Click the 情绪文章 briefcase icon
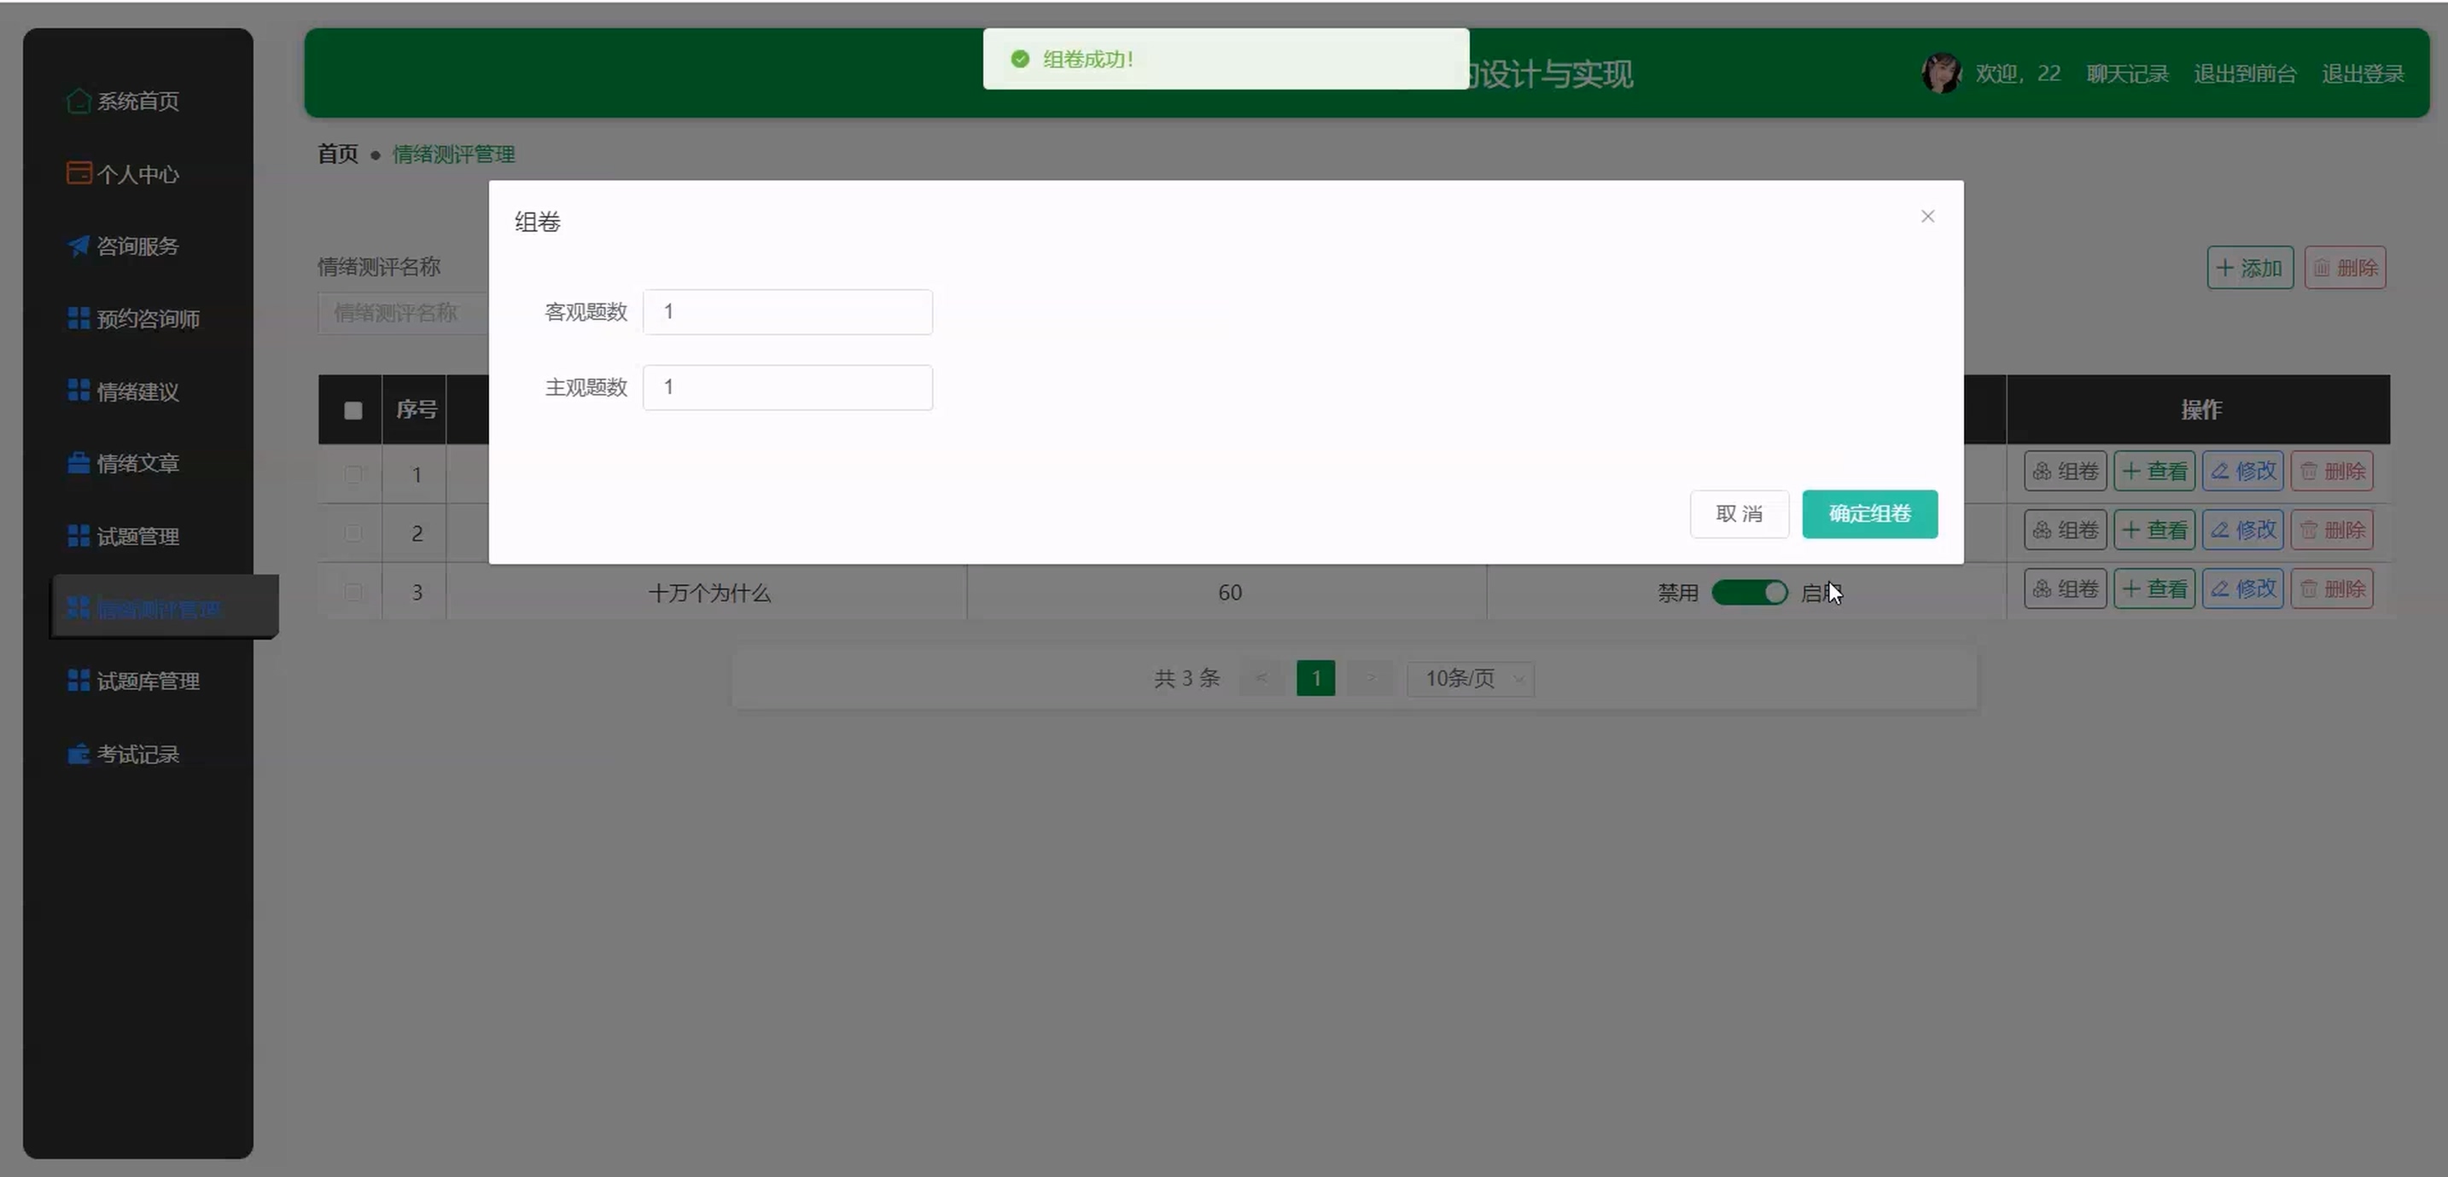 (x=79, y=462)
